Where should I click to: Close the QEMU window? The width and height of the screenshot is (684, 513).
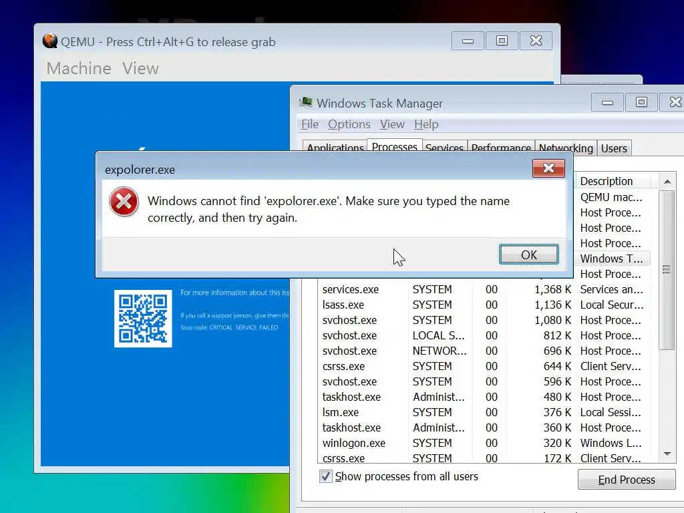coord(536,41)
